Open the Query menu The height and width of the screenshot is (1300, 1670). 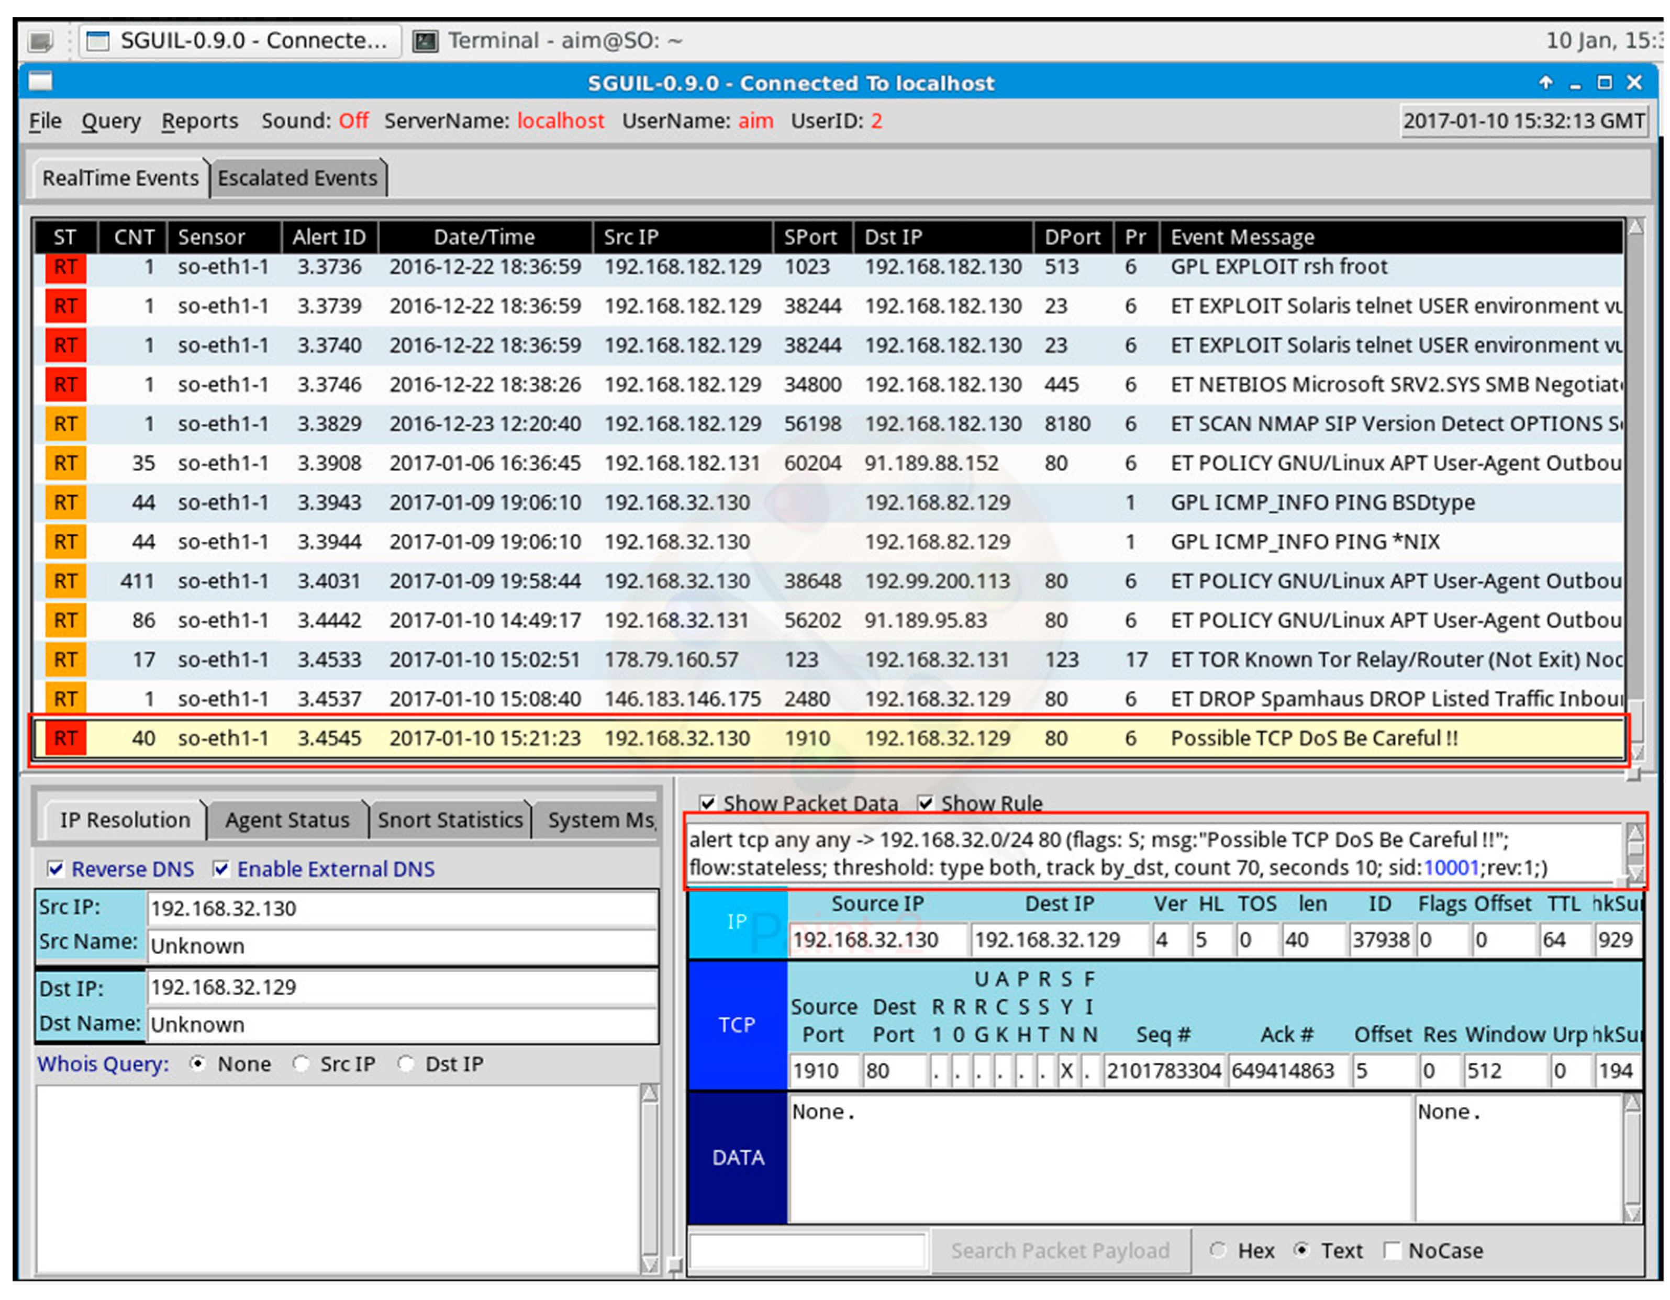(111, 121)
